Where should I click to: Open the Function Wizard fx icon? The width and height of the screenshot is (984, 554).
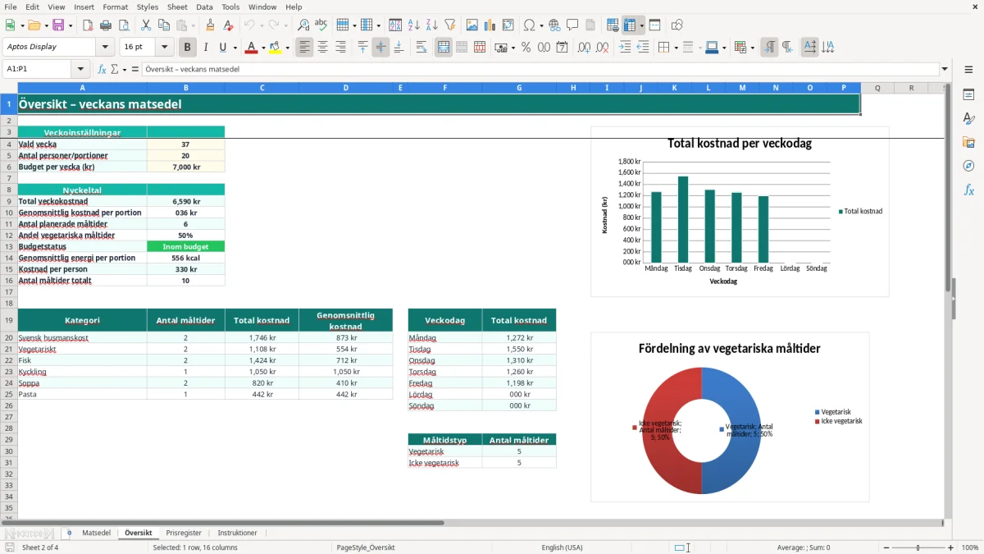pos(102,70)
